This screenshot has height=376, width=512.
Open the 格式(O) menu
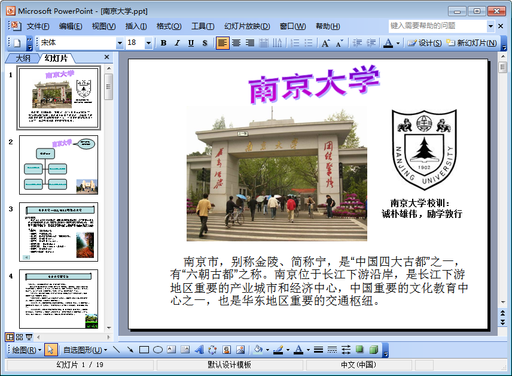169,26
